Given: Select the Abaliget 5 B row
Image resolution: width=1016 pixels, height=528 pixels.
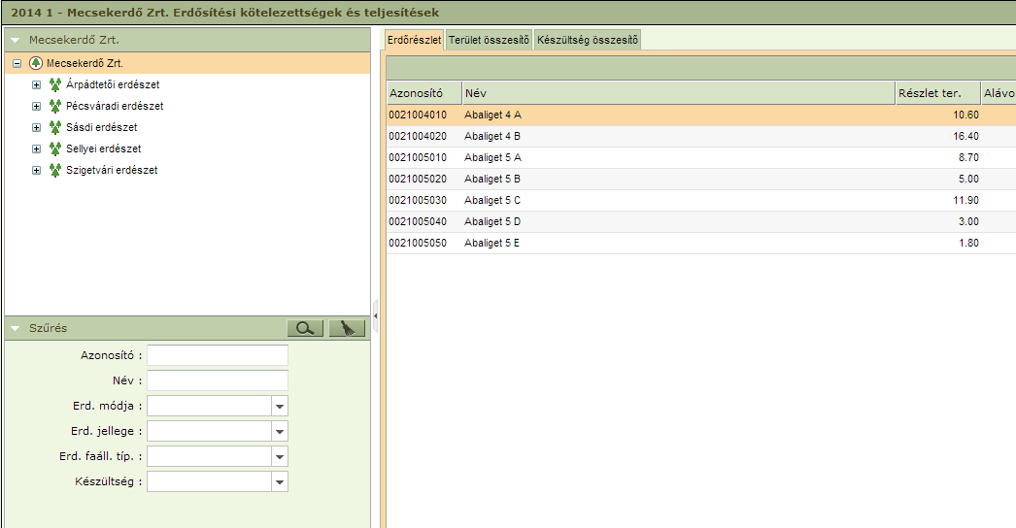Looking at the screenshot, I should click(701, 179).
